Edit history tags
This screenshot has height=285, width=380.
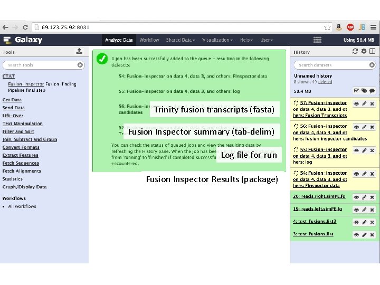pyautogui.click(x=364, y=91)
